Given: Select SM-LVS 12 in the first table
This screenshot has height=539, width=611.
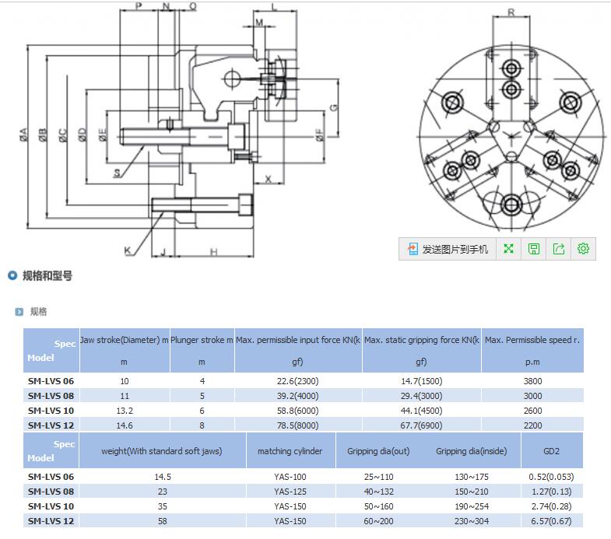Looking at the screenshot, I should point(51,425).
